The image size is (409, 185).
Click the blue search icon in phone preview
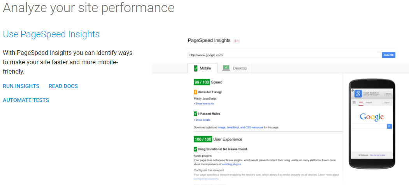click(389, 126)
